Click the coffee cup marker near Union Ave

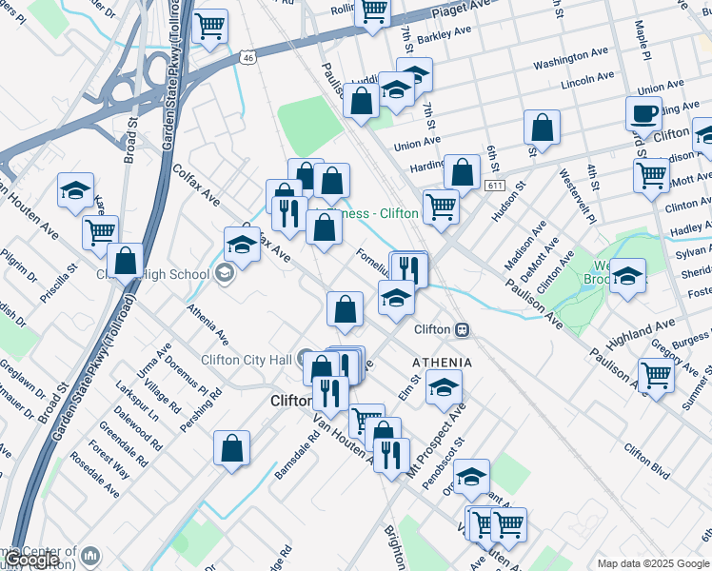(x=643, y=114)
